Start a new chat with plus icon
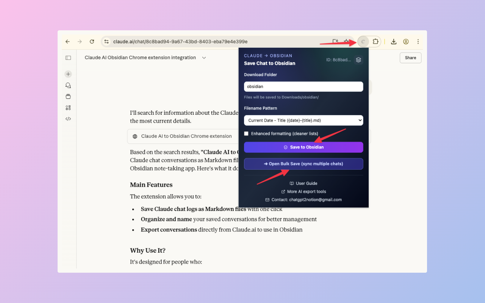 tap(68, 74)
